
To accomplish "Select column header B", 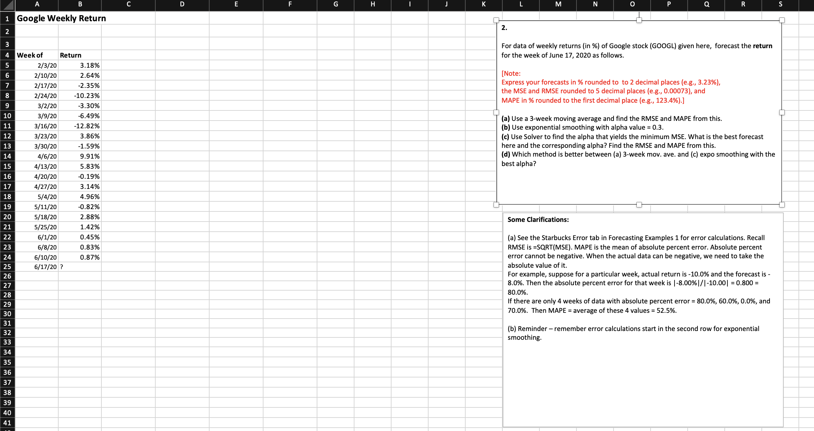I will [80, 5].
